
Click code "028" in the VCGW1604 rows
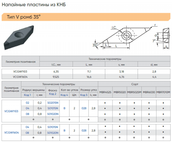coord(84,131)
